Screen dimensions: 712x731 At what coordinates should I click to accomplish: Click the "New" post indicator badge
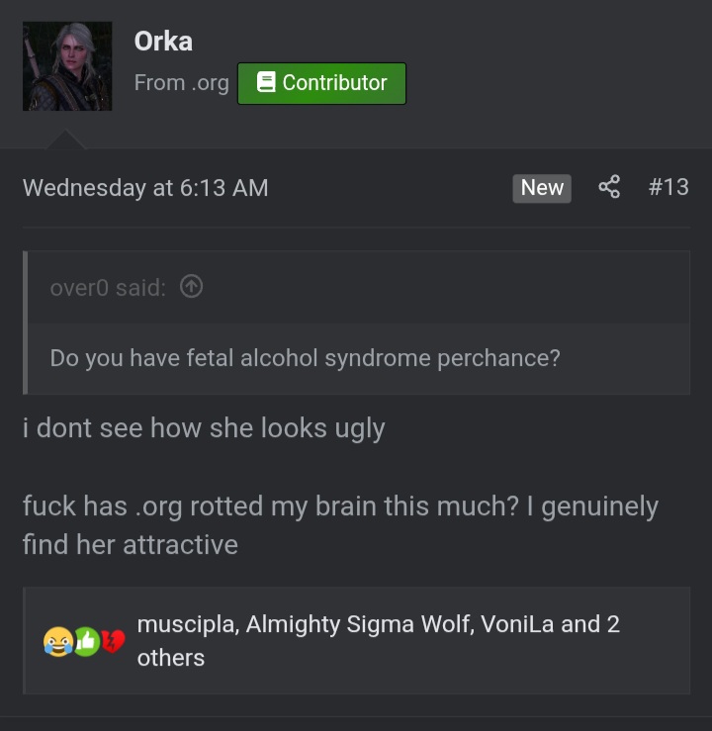click(542, 188)
